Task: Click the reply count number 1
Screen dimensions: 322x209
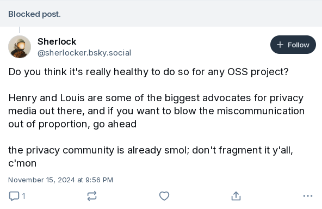Action: click(23, 196)
